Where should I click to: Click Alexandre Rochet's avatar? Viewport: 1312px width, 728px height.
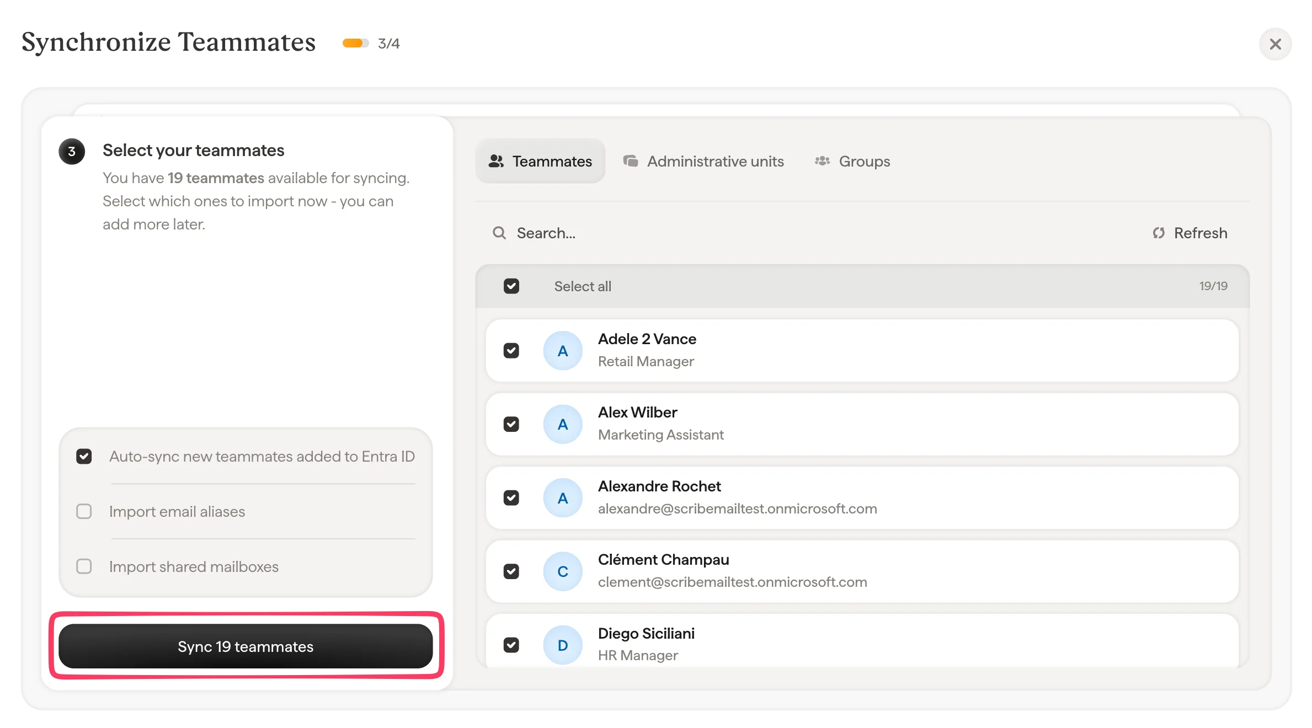[563, 498]
